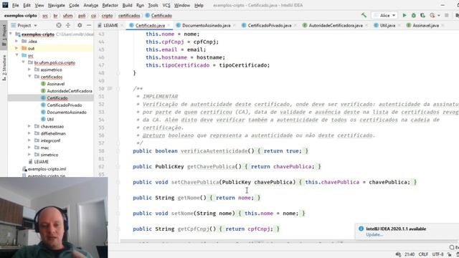Viewport: 459px width, 258px height.
Task: Switch to the Assinavel.java tab
Action: point(425,26)
